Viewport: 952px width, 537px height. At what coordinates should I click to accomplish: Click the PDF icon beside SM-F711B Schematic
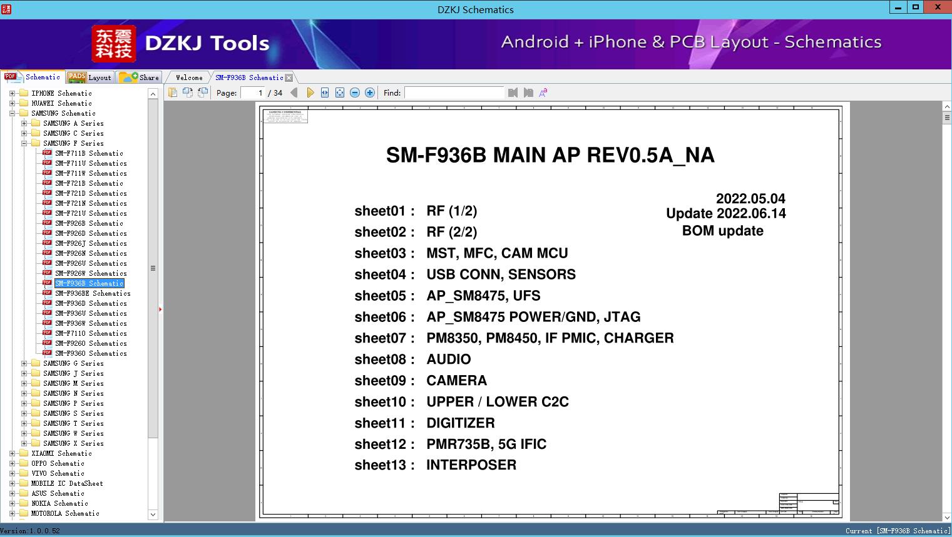pos(47,153)
